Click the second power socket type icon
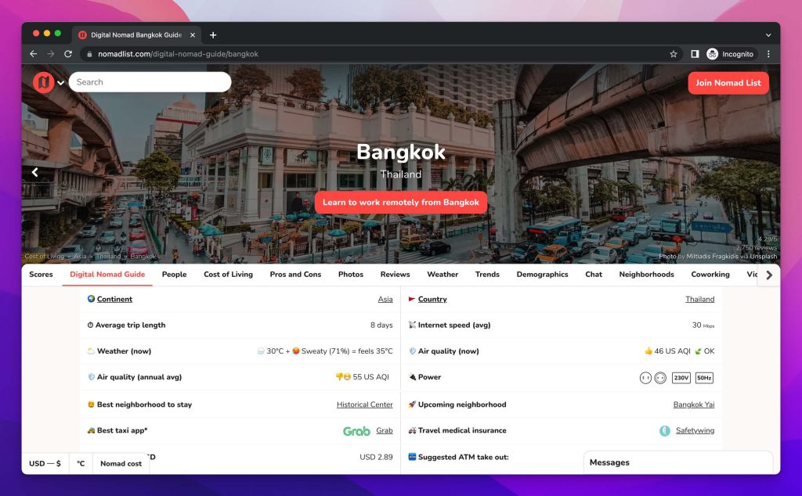Viewport: 802px width, 496px height. pos(660,378)
